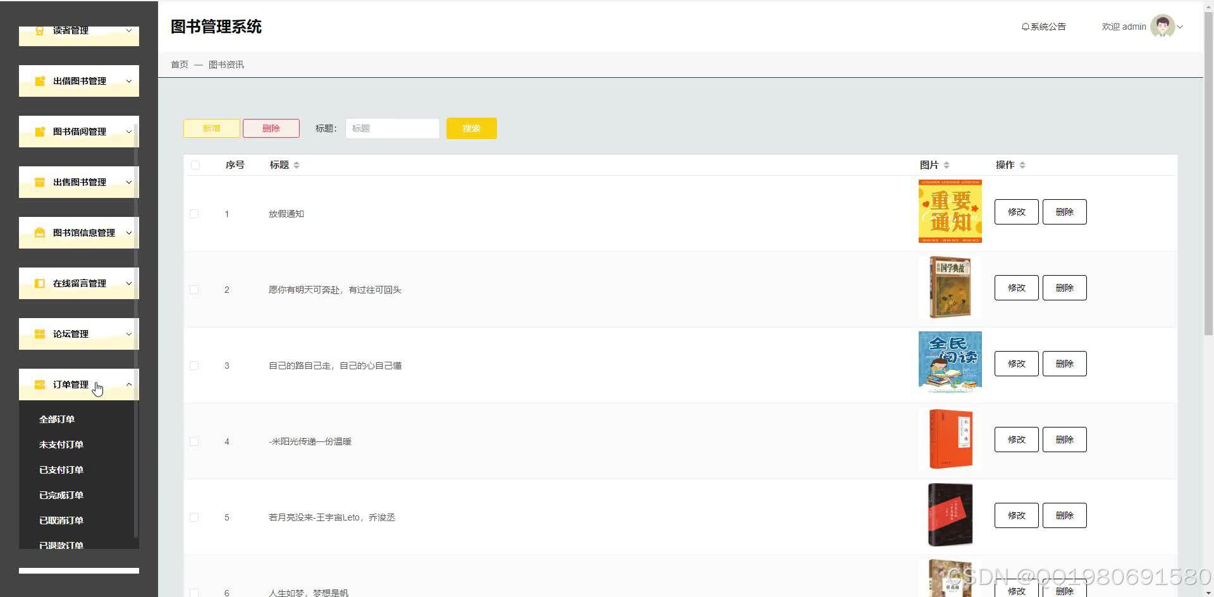Open the 重要通知 thumbnail image
1214x597 pixels.
coord(950,211)
